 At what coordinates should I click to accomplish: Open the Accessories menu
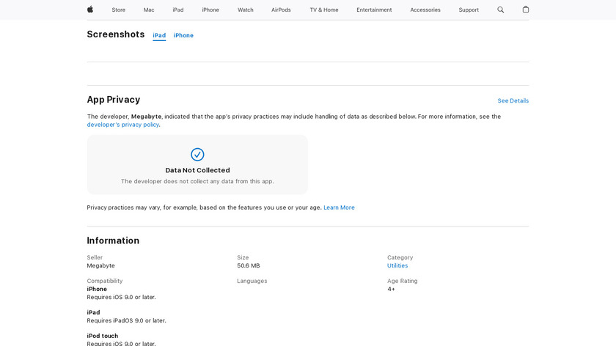[425, 10]
